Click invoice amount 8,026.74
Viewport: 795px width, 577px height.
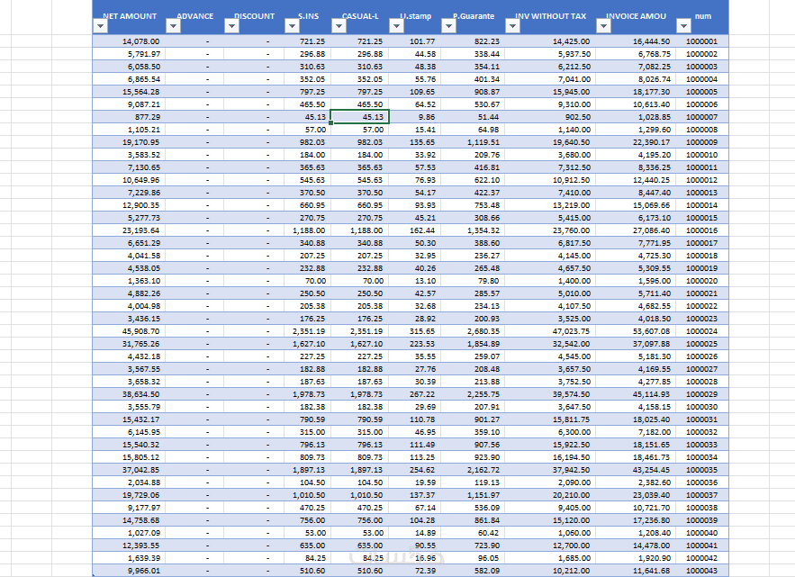[x=636, y=79]
